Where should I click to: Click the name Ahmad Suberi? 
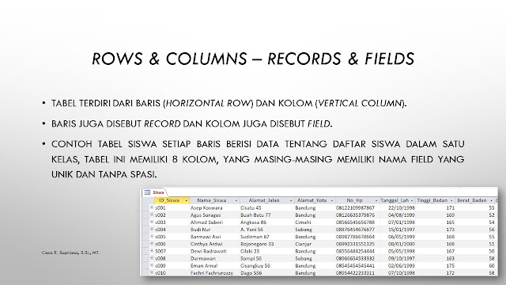click(x=206, y=222)
